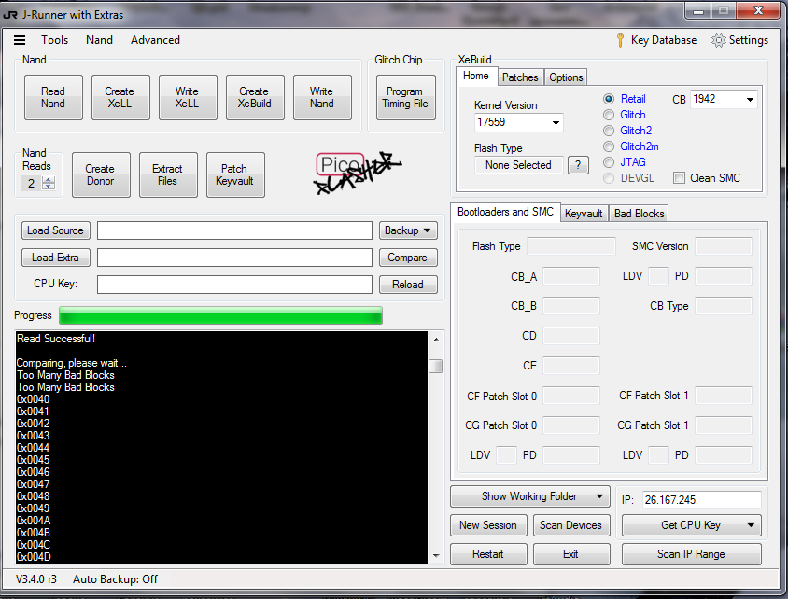The width and height of the screenshot is (788, 599).
Task: Open Settings gear icon
Action: pyautogui.click(x=739, y=40)
